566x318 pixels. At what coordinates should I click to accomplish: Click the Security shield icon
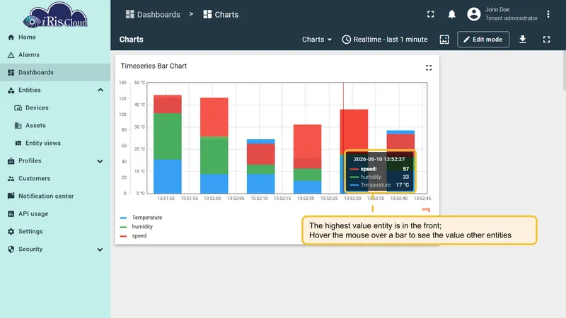point(11,249)
